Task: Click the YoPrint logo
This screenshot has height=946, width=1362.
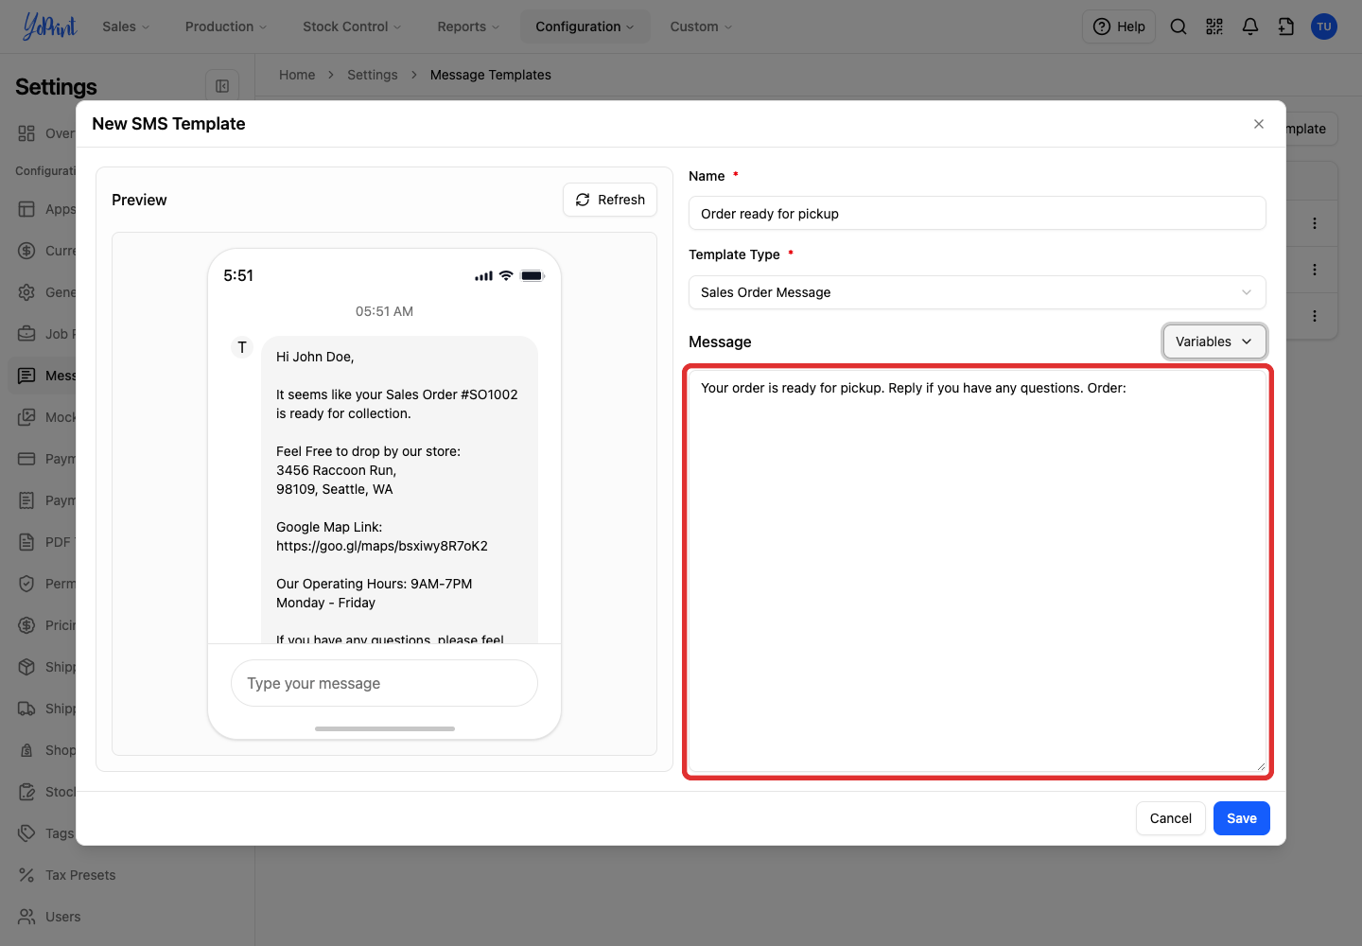Action: click(x=49, y=26)
